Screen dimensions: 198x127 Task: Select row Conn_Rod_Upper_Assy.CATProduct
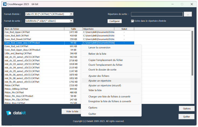point(43,50)
